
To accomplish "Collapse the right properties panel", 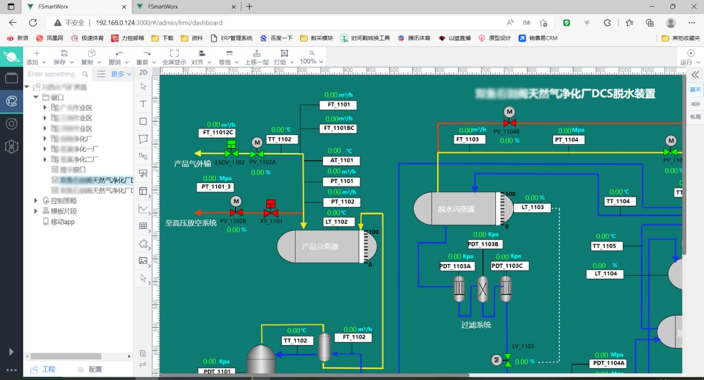I will point(695,74).
